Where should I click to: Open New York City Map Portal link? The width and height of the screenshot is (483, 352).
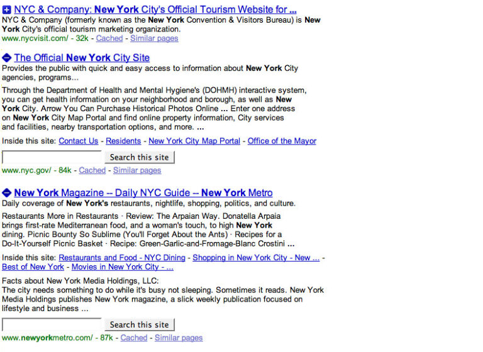click(194, 141)
